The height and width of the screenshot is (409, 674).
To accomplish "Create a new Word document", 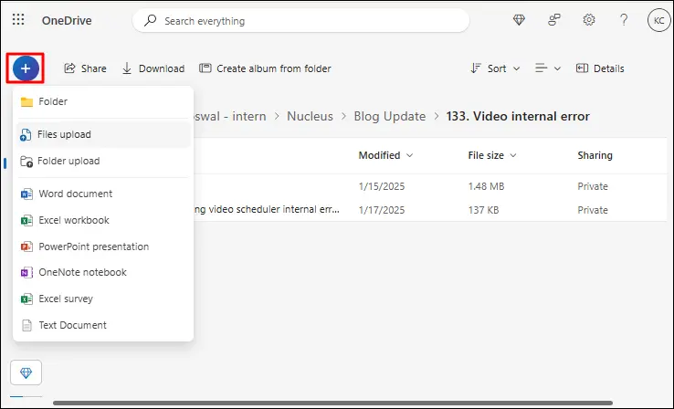I will coord(103,194).
